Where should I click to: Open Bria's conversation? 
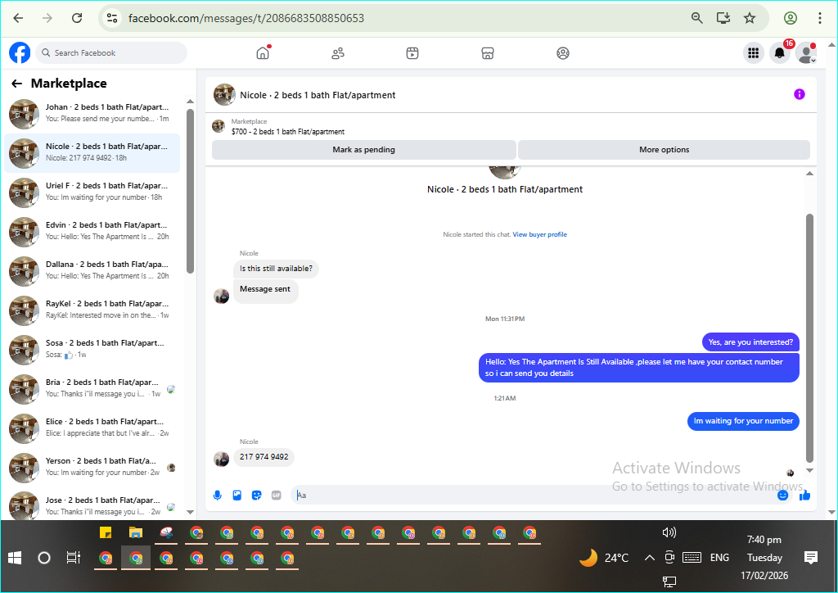click(92, 389)
